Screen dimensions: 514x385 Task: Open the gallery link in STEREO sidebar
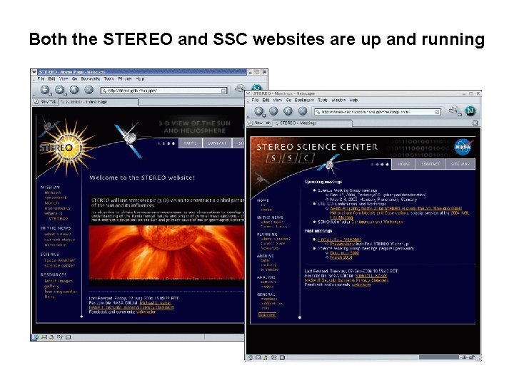52,286
